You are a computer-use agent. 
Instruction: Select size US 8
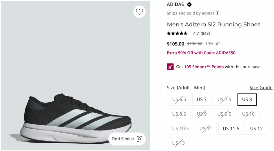[x=247, y=99]
